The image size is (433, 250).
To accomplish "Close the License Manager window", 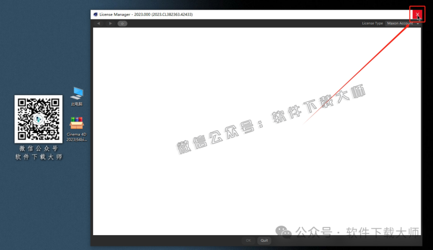I will (x=417, y=14).
